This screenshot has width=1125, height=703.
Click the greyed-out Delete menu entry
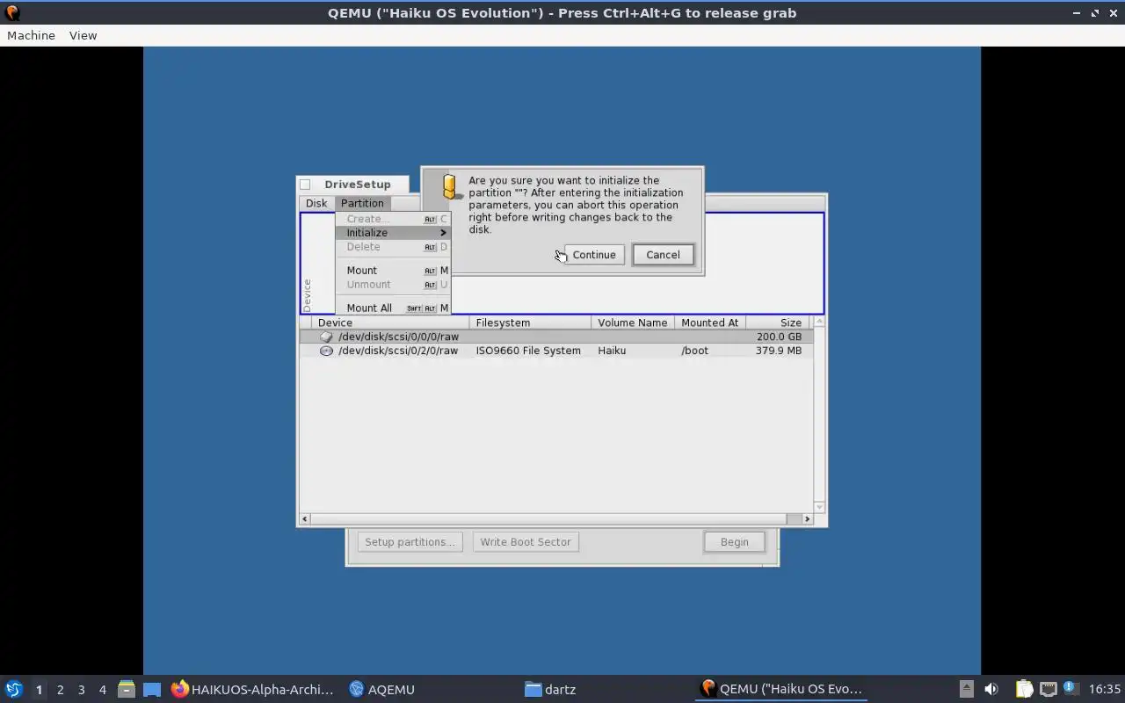pyautogui.click(x=393, y=247)
